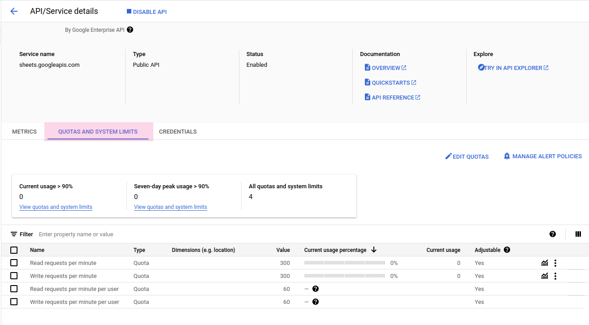Click the back arrow icon

14,12
